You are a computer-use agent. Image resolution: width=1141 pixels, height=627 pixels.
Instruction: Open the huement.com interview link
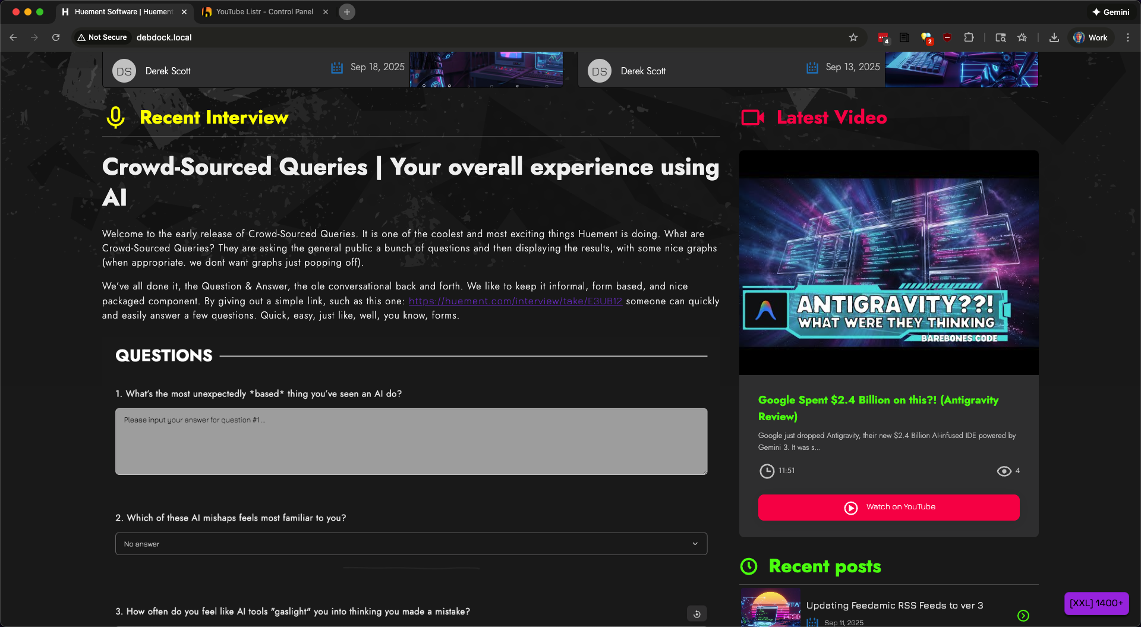[515, 301]
